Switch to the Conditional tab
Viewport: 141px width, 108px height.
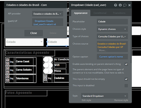pos(100,13)
